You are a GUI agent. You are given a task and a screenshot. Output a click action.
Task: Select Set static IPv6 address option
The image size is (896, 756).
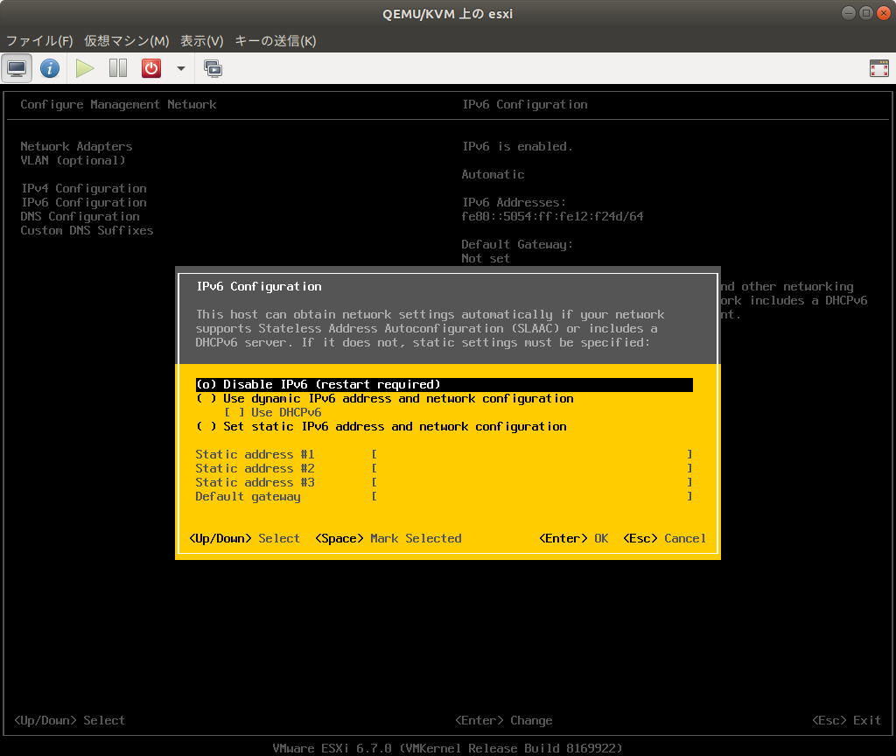point(381,427)
